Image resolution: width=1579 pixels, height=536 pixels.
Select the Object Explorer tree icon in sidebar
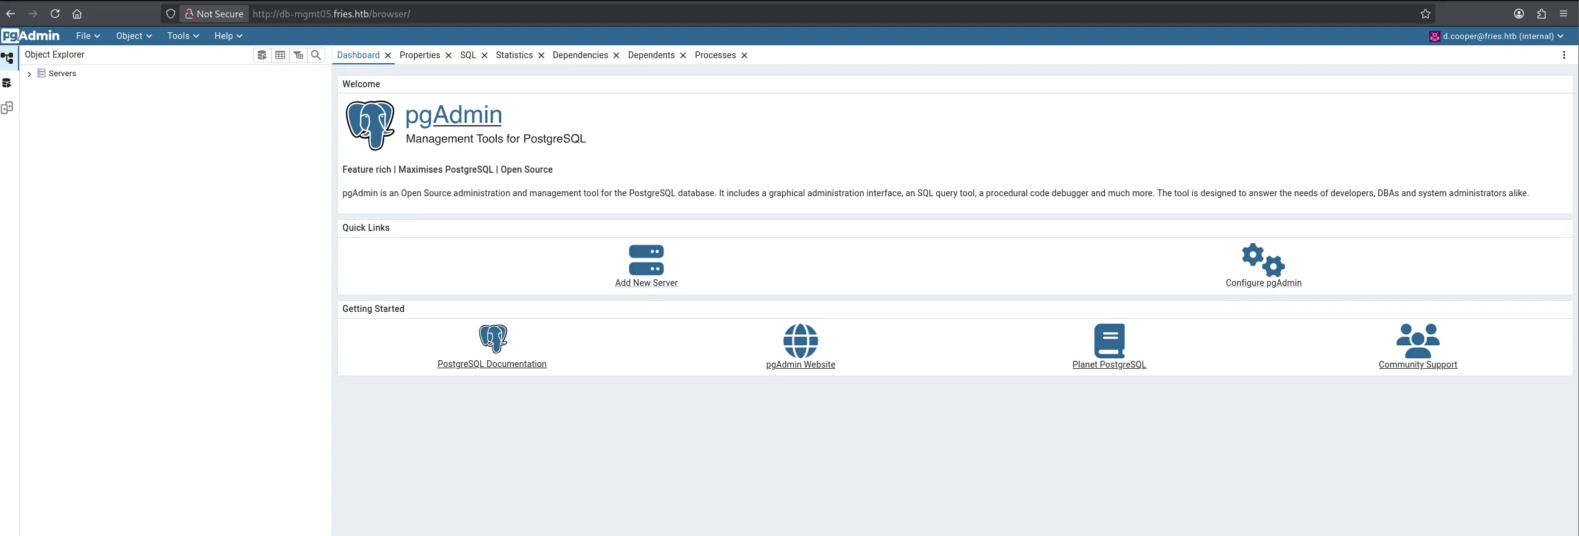[x=7, y=58]
